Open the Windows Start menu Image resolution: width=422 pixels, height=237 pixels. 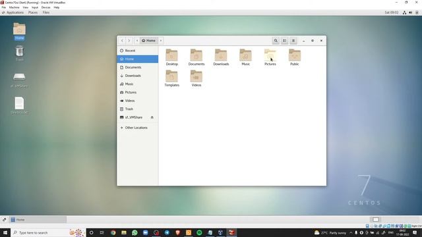tap(5, 232)
